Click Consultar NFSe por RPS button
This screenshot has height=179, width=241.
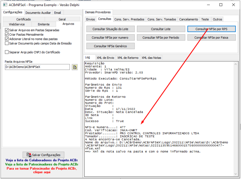tap(211, 29)
